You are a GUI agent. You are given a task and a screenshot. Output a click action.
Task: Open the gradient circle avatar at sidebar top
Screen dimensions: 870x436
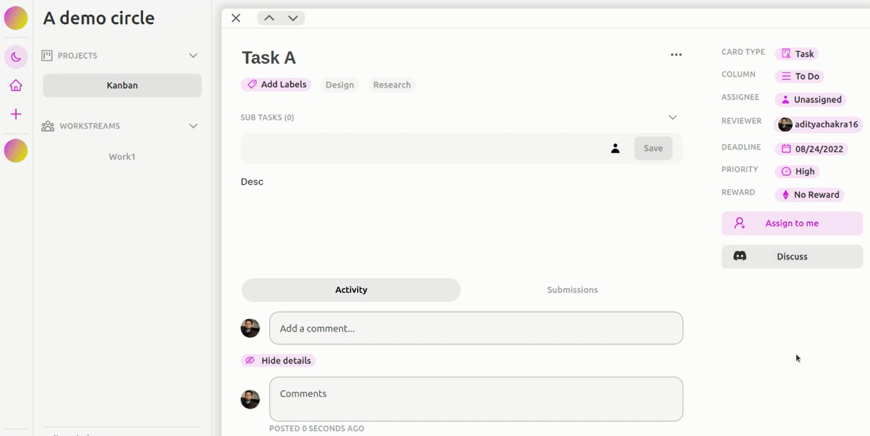[16, 18]
